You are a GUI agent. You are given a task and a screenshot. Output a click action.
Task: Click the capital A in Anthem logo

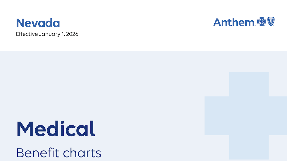218,22
